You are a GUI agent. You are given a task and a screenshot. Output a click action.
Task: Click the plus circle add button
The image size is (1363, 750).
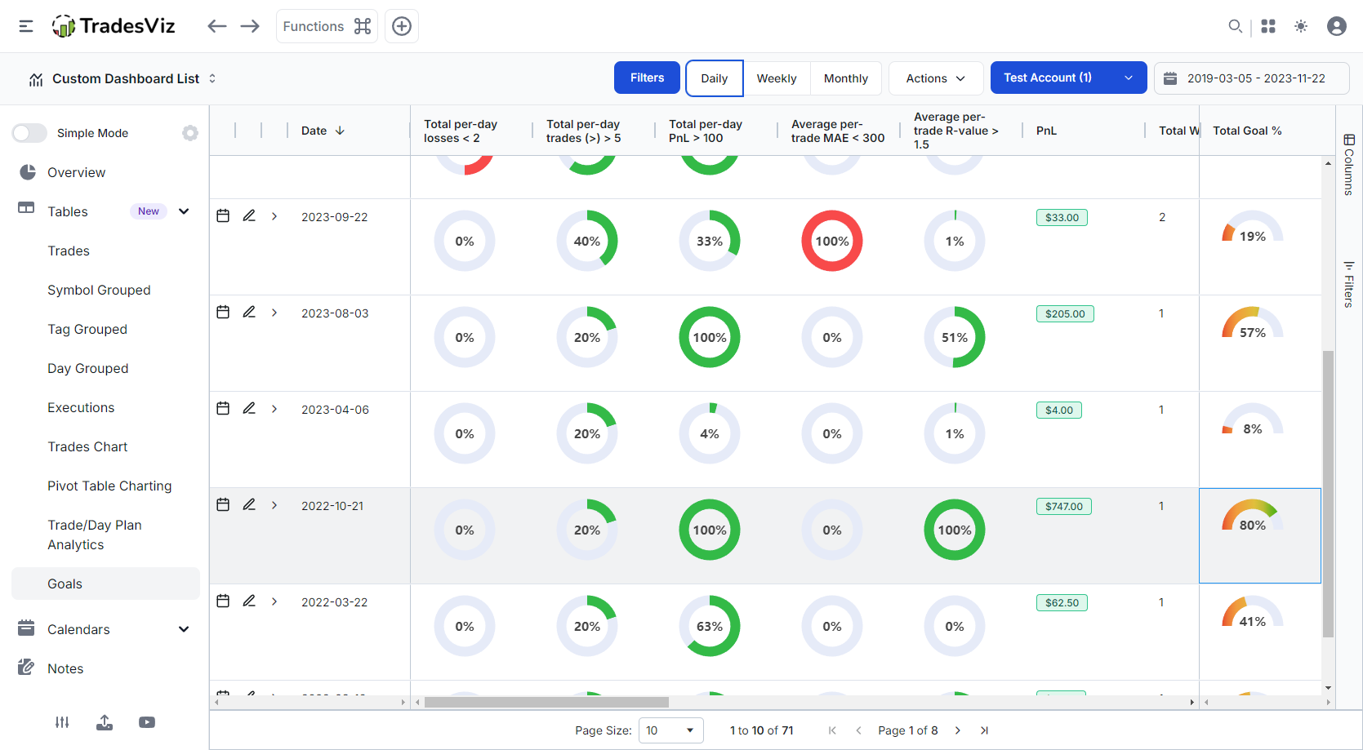pos(402,26)
